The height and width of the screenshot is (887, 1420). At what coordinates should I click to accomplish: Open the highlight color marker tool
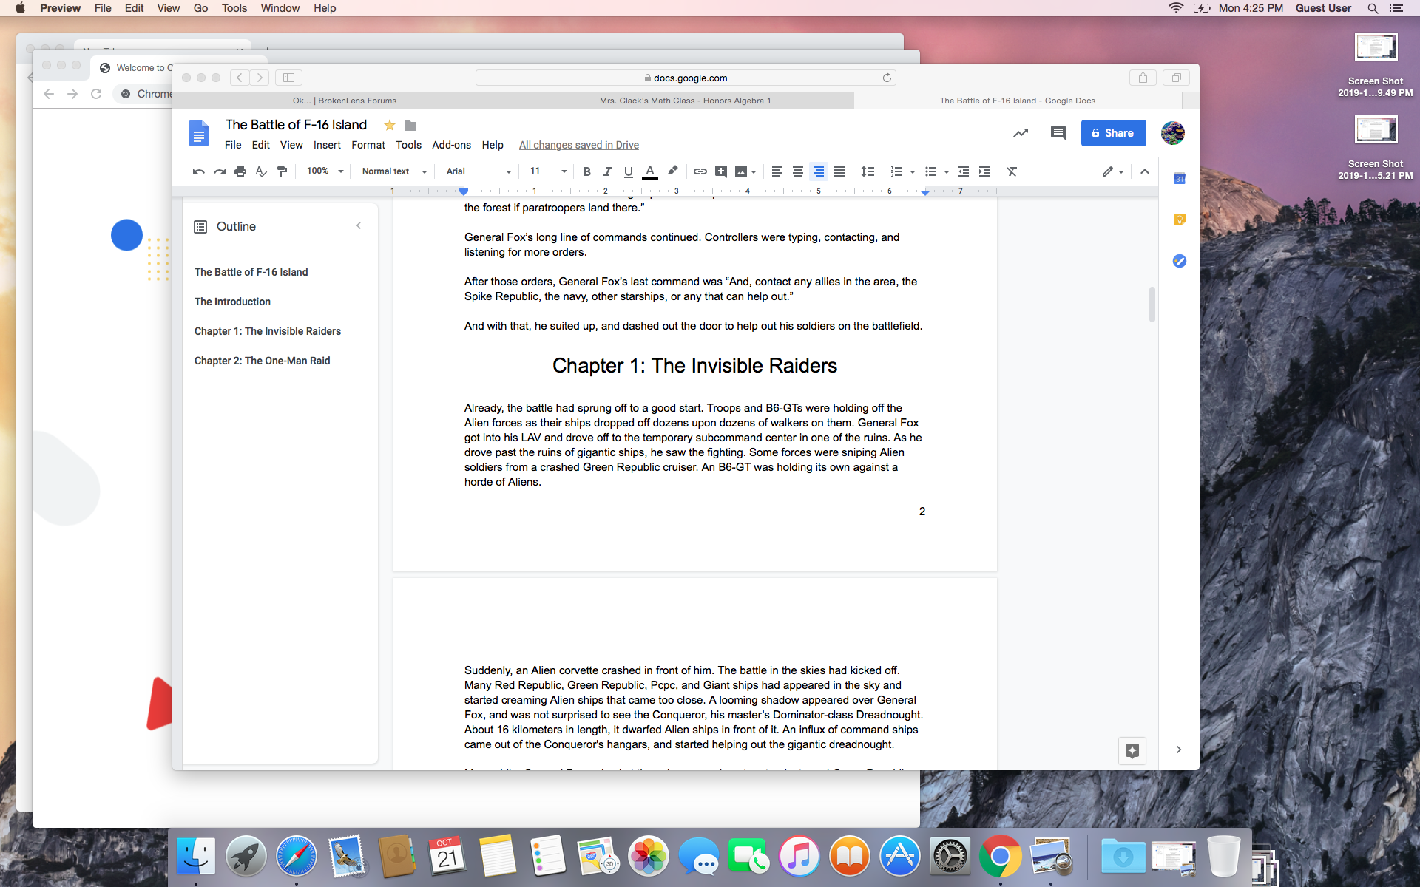672,171
